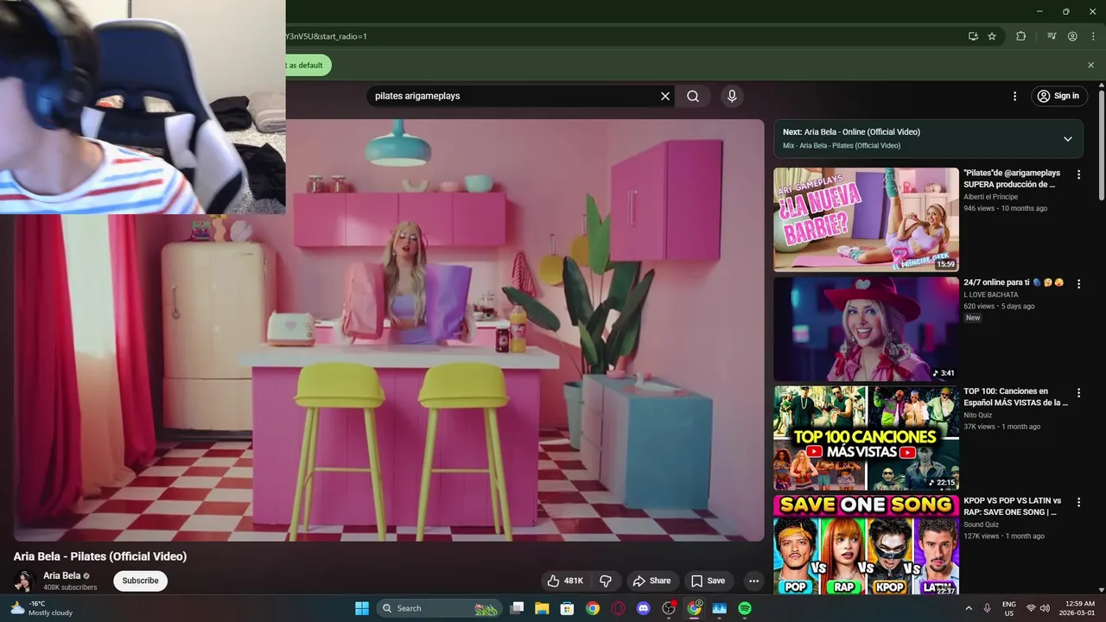The image size is (1106, 622).
Task: Open Discord from taskbar
Action: (x=643, y=608)
